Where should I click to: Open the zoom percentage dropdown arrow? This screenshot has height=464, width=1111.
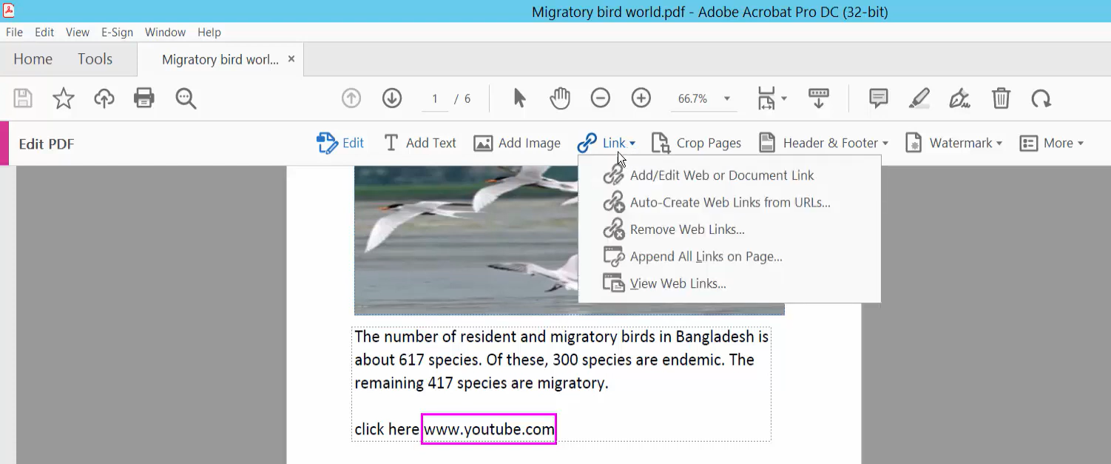pos(727,98)
